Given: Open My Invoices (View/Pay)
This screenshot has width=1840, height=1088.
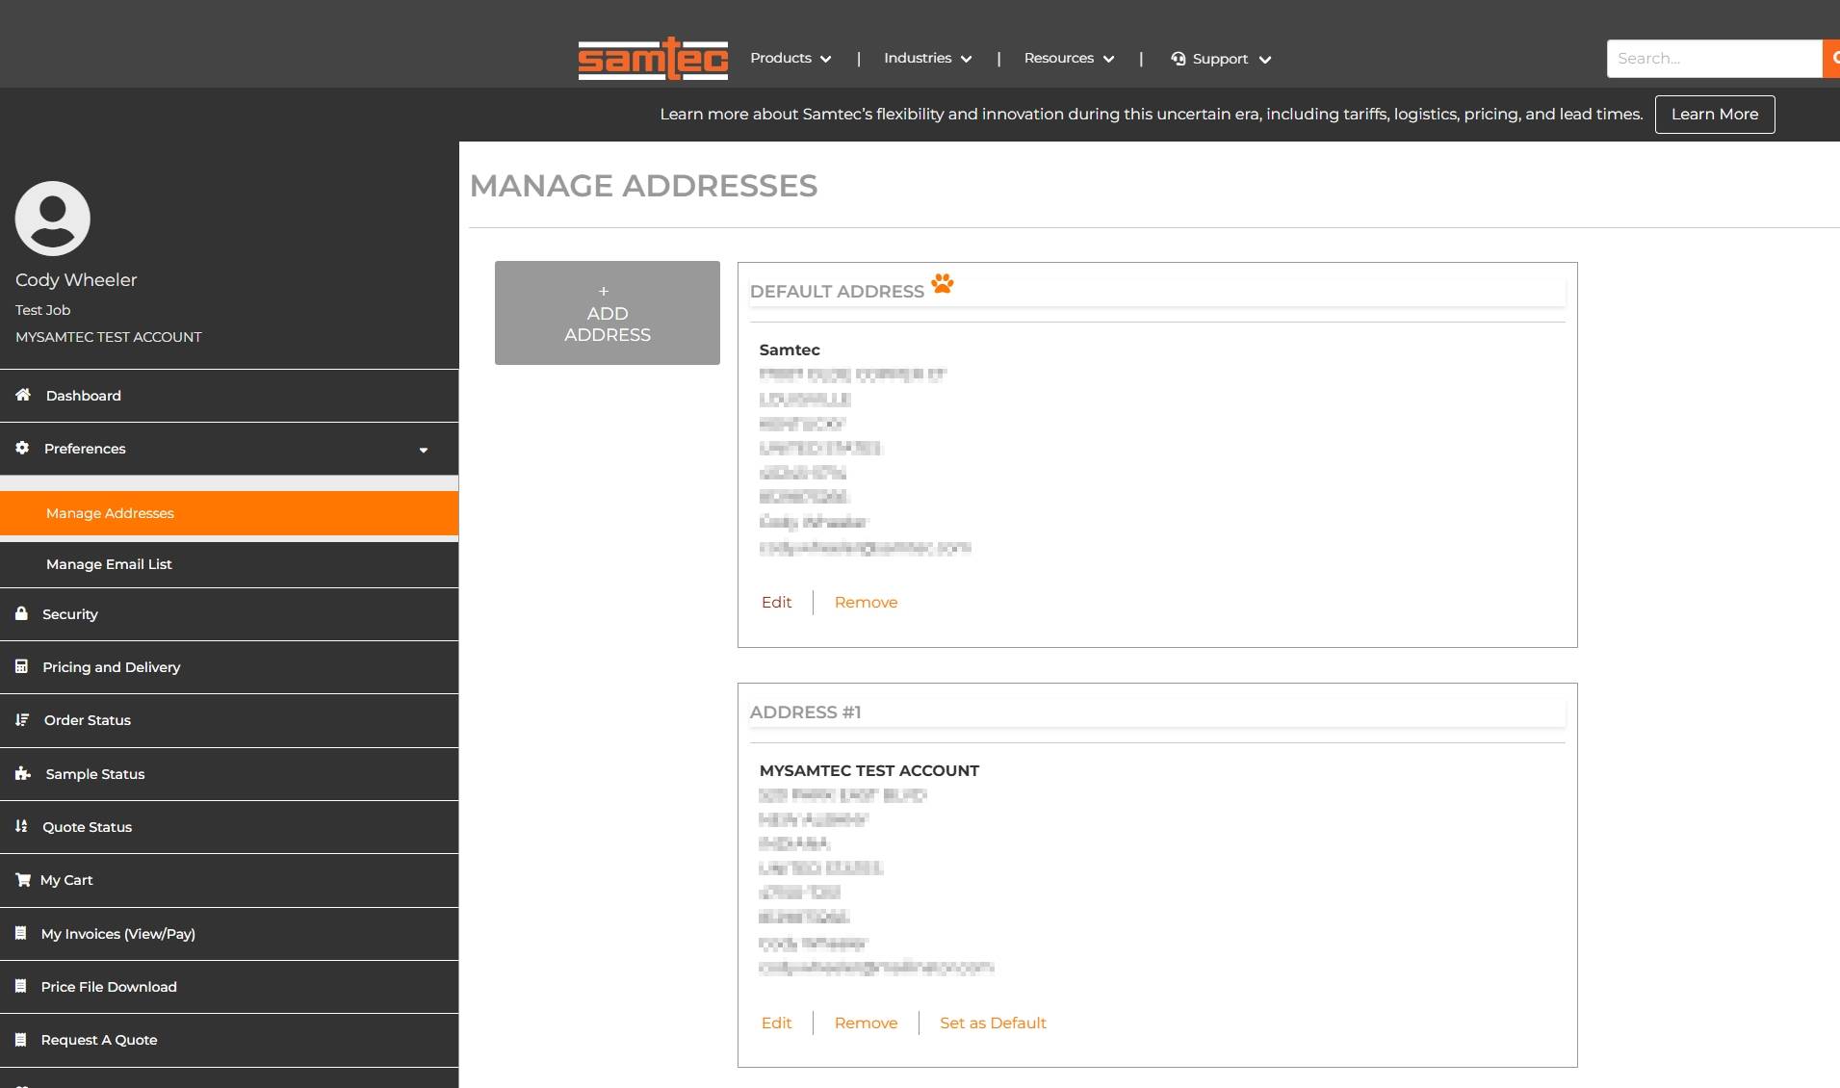Looking at the screenshot, I should pyautogui.click(x=229, y=934).
